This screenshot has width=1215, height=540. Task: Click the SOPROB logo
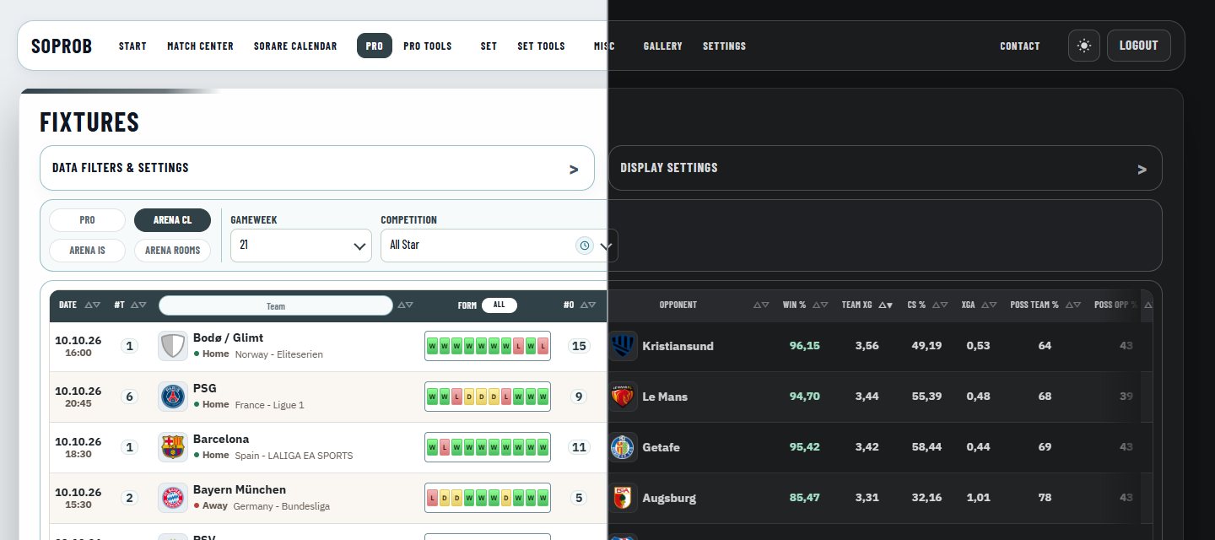pyautogui.click(x=62, y=46)
